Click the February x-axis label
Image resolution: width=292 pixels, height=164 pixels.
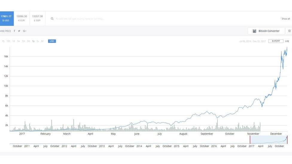(x=45, y=134)
